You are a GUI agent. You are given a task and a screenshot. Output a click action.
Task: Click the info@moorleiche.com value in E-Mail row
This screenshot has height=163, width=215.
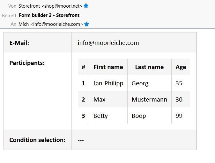108,43
